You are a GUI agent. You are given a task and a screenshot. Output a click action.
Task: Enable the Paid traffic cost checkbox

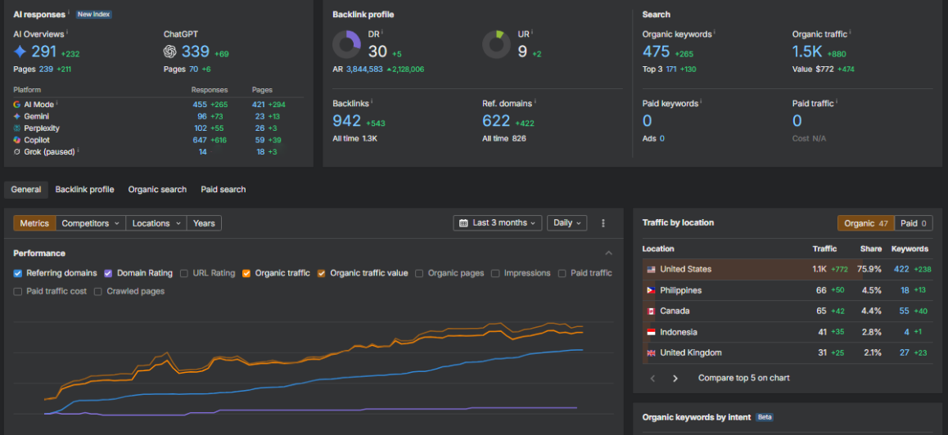coord(17,291)
